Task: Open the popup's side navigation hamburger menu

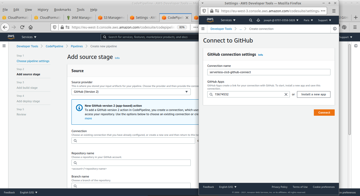Action: (203, 29)
